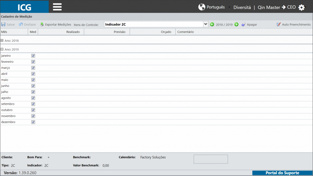Click the Desfazer undo icon
This screenshot has width=313, height=176.
point(21,24)
